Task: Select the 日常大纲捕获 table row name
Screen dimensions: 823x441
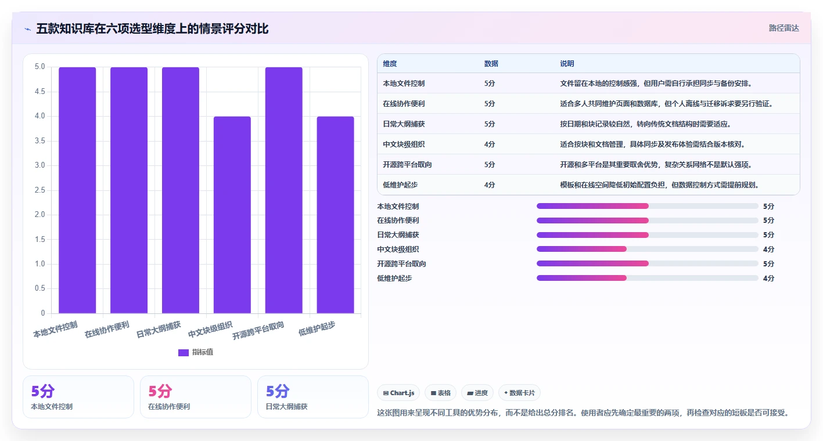Action: tap(404, 124)
